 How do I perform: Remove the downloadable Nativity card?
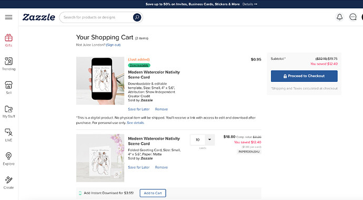(x=162, y=109)
